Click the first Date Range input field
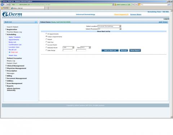The height and width of the screenshot is (135, 173). pos(68,50)
